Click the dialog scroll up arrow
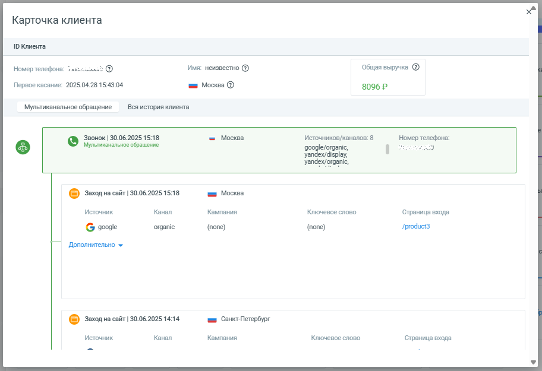Viewport: 542px width, 371px height. [x=533, y=8]
